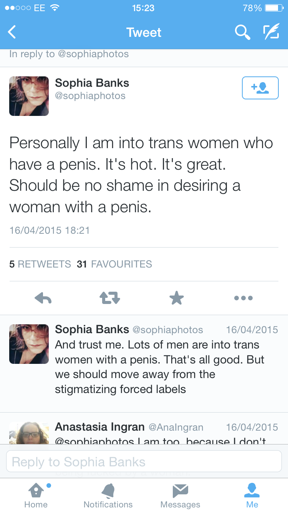Tap the Reply to Sophia Banks field
Image resolution: width=288 pixels, height=512 pixels.
click(144, 461)
